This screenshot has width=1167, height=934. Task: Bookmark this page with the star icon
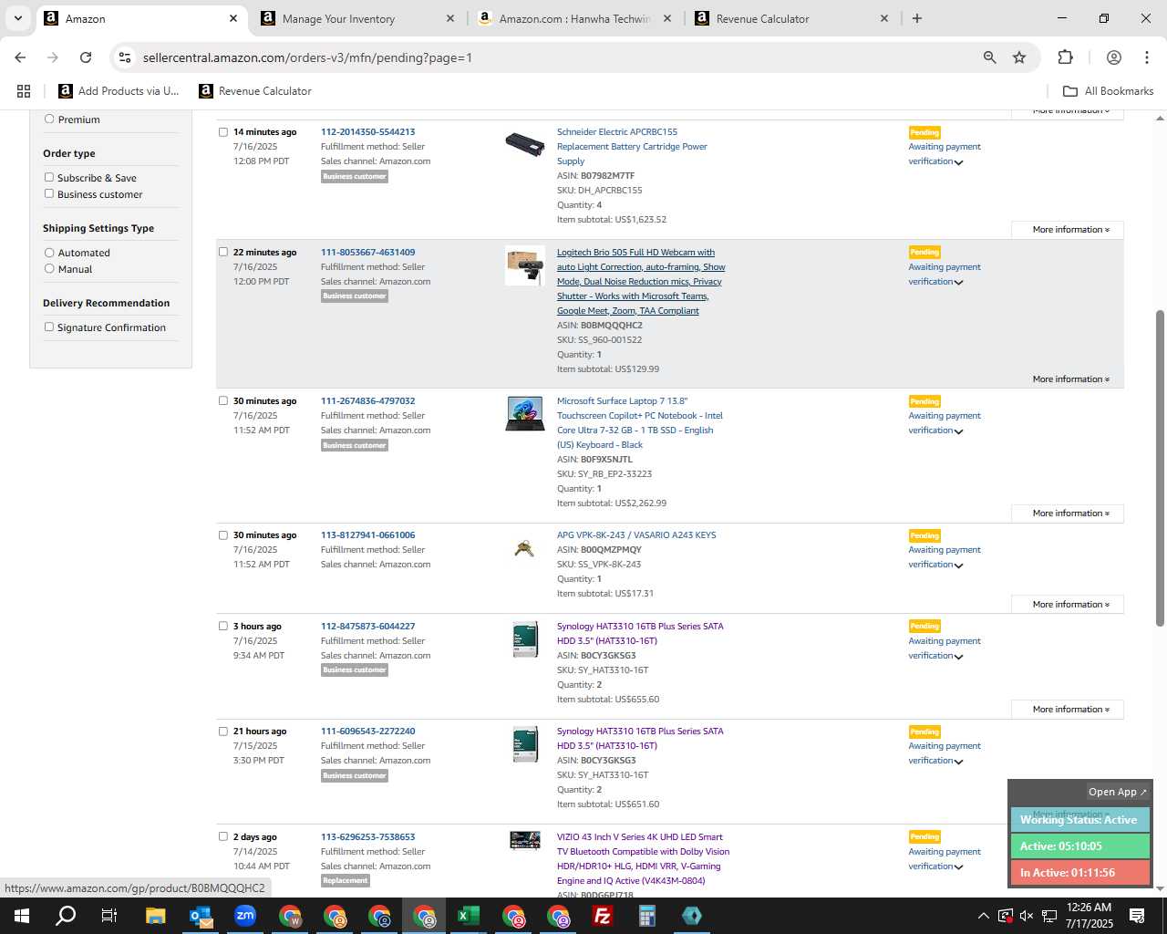[1019, 57]
